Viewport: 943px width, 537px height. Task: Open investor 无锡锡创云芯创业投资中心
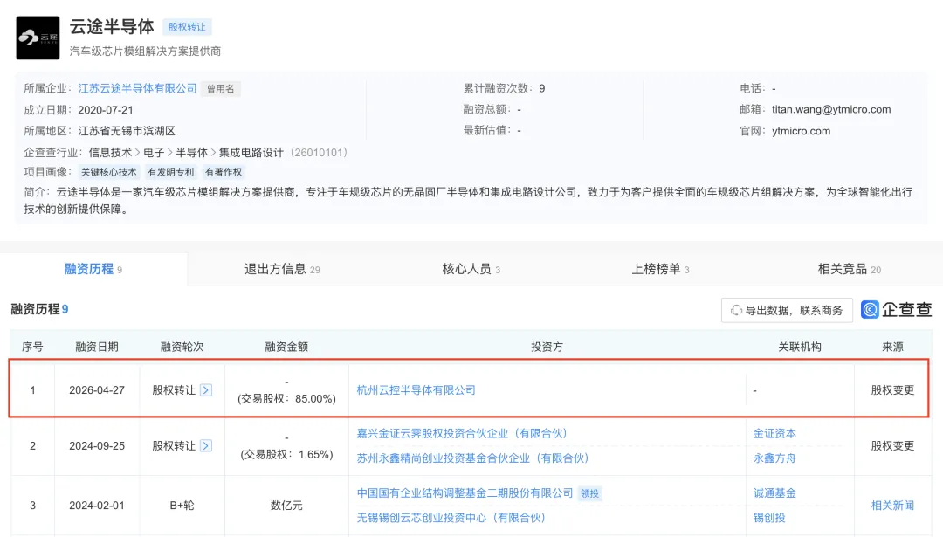click(x=451, y=518)
